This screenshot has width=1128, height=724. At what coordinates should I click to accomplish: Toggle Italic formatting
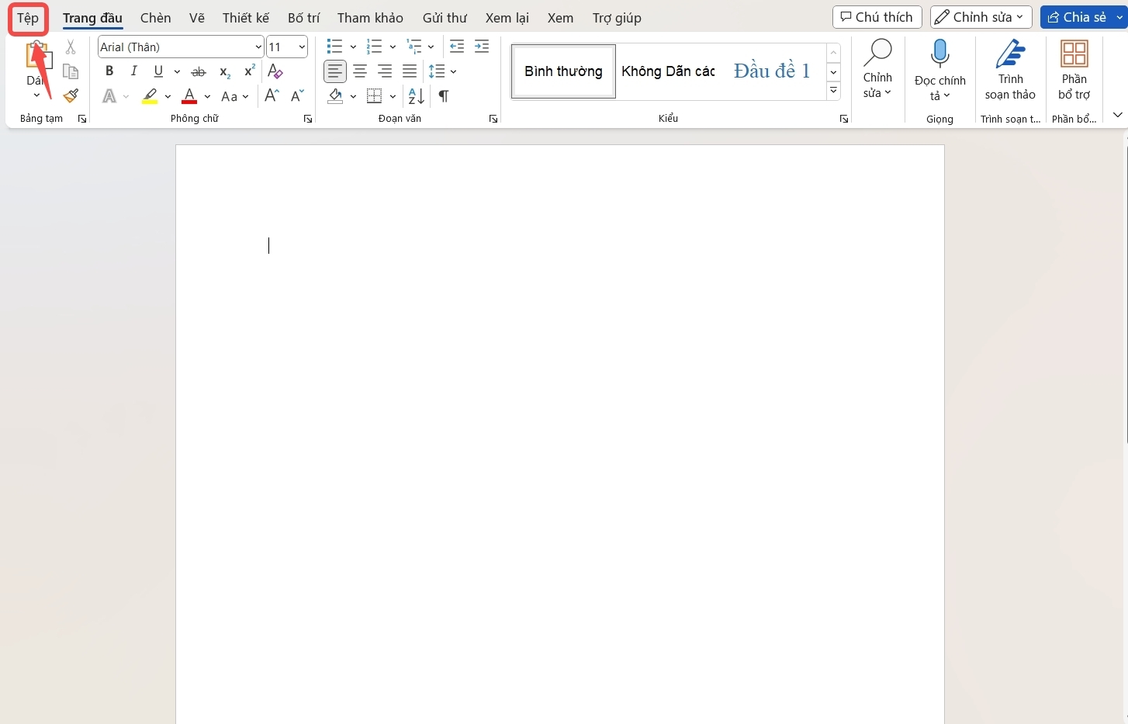tap(134, 71)
